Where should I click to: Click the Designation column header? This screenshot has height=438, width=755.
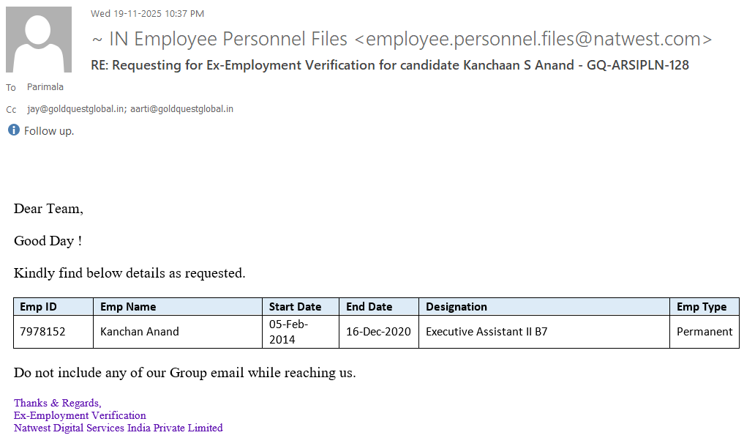point(457,307)
